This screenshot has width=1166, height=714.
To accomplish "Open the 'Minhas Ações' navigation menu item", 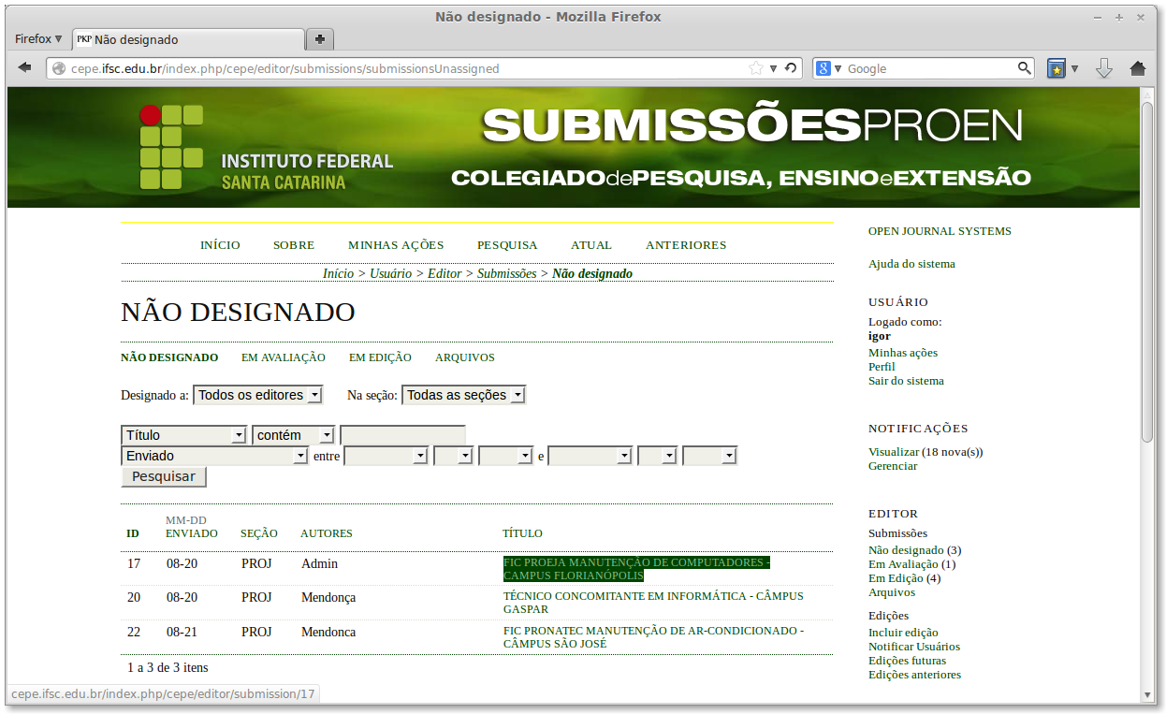I will pos(396,245).
